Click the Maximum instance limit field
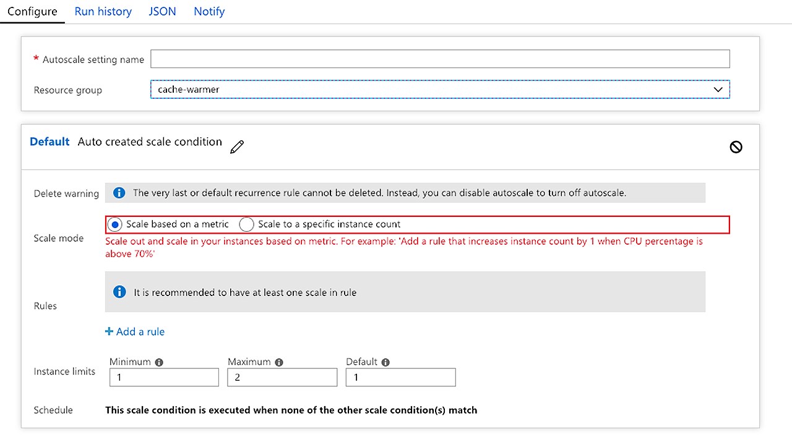Viewport: 792px width, 445px height. 282,377
